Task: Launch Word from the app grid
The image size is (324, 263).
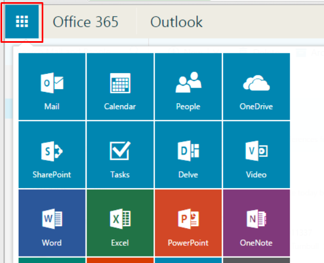Action: point(52,223)
